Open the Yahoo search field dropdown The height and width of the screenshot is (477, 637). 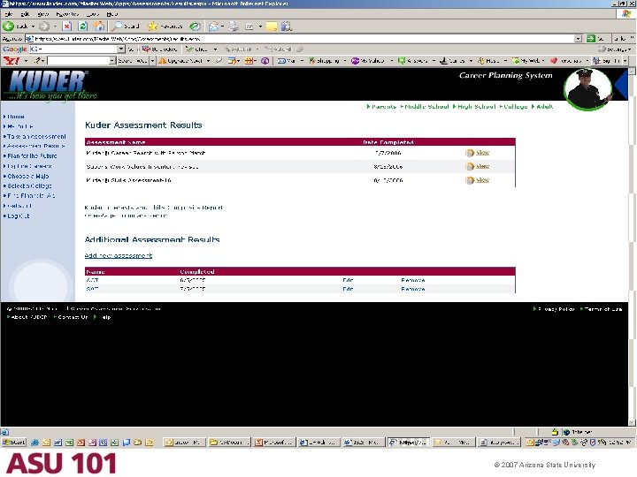tap(112, 61)
